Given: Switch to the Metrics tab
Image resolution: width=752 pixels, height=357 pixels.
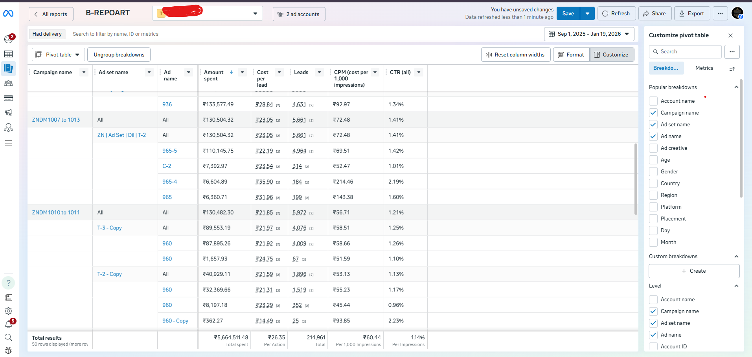Looking at the screenshot, I should [704, 68].
